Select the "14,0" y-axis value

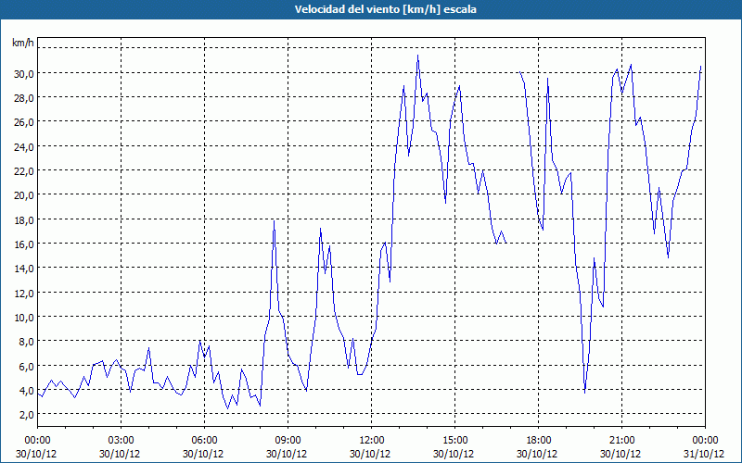point(23,269)
